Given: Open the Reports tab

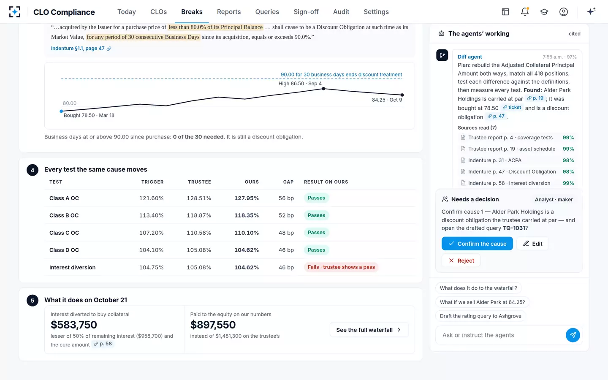Looking at the screenshot, I should point(229,12).
